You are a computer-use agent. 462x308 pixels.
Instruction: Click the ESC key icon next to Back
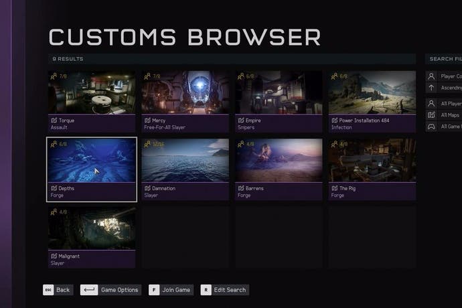(48, 290)
